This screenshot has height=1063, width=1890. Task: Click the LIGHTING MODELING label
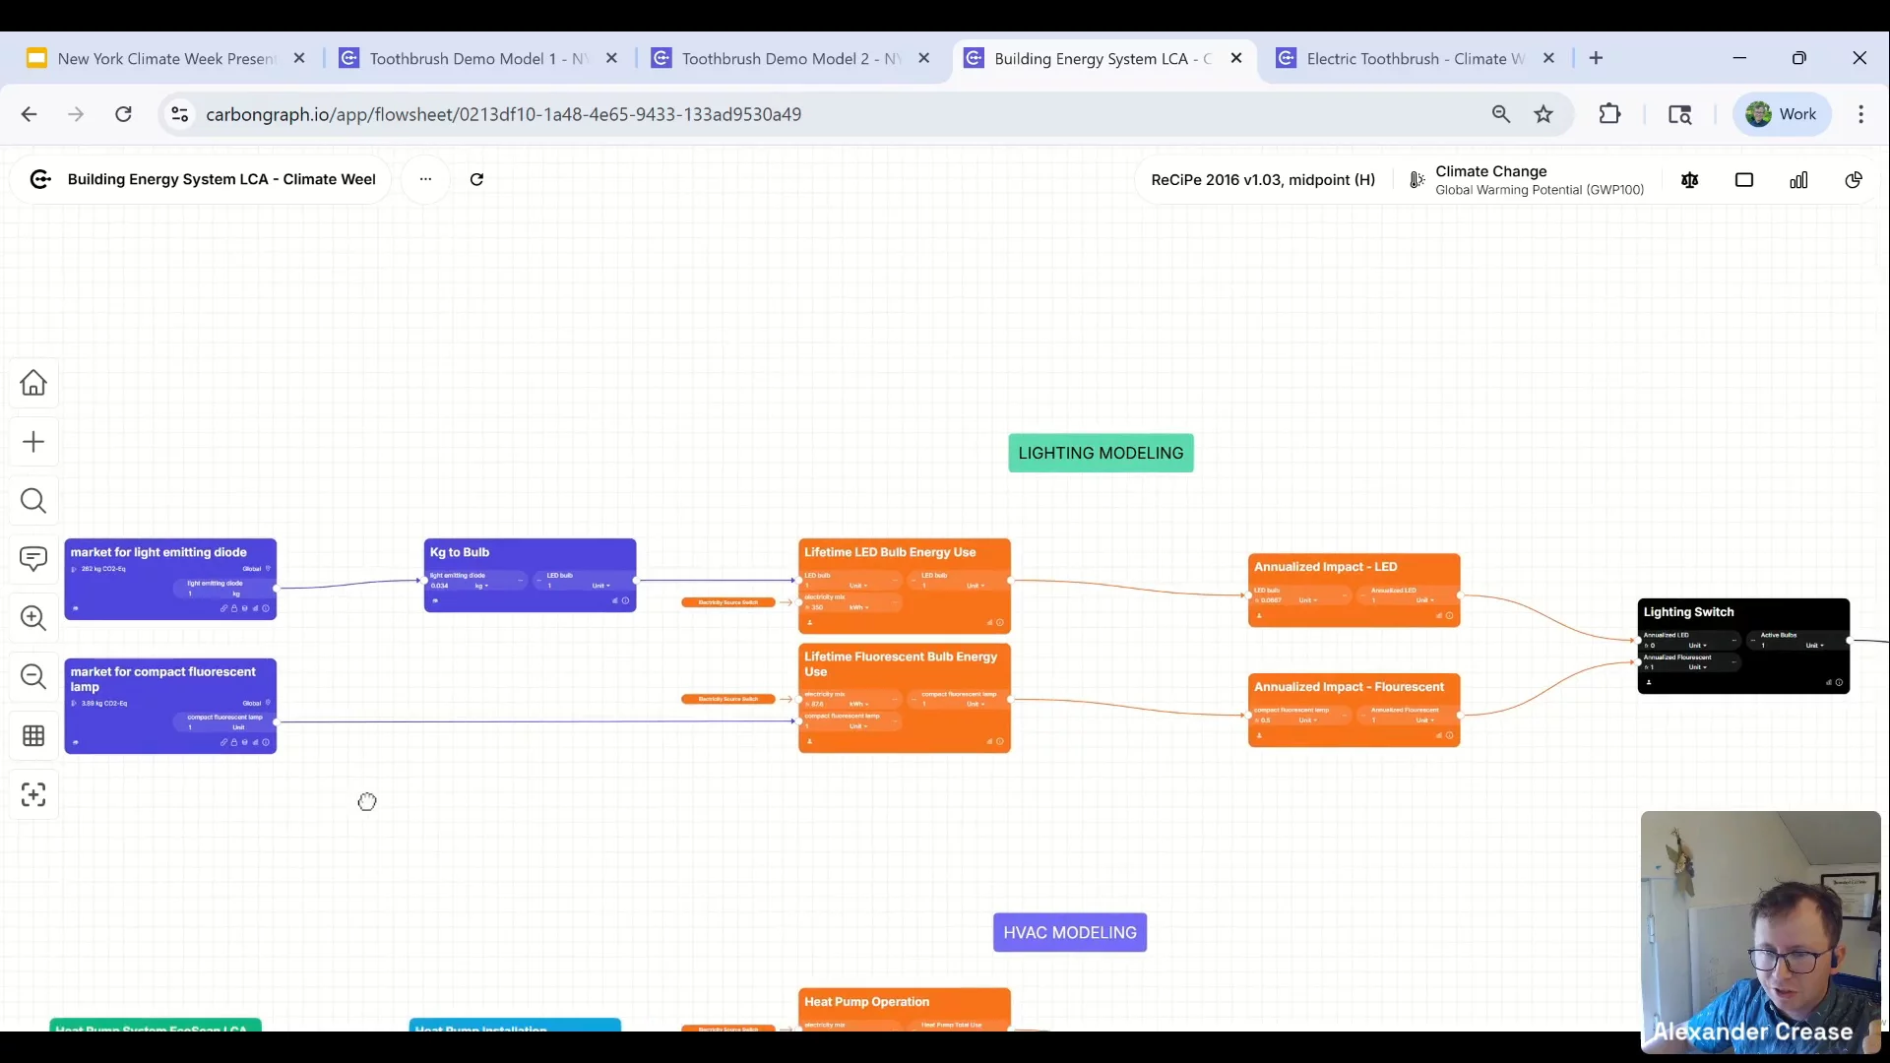1101,454
